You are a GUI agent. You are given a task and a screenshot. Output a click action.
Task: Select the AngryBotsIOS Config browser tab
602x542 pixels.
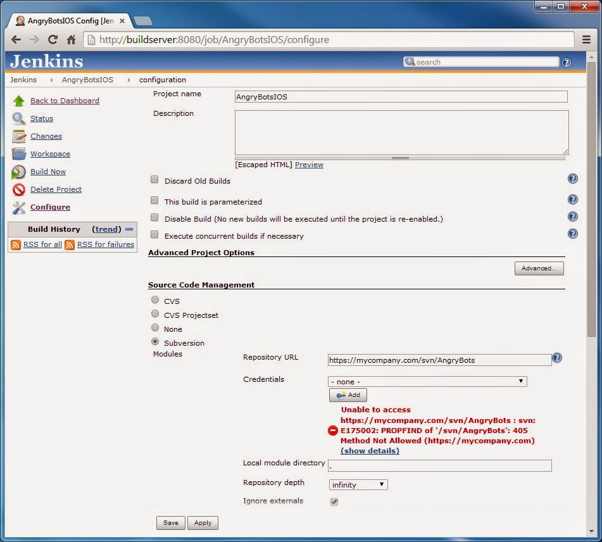tap(70, 21)
